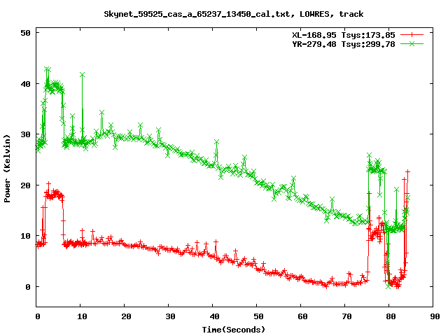Viewport: 448px width, 336px height.
Task: Click x-axis tick label 70
Action: [346, 316]
